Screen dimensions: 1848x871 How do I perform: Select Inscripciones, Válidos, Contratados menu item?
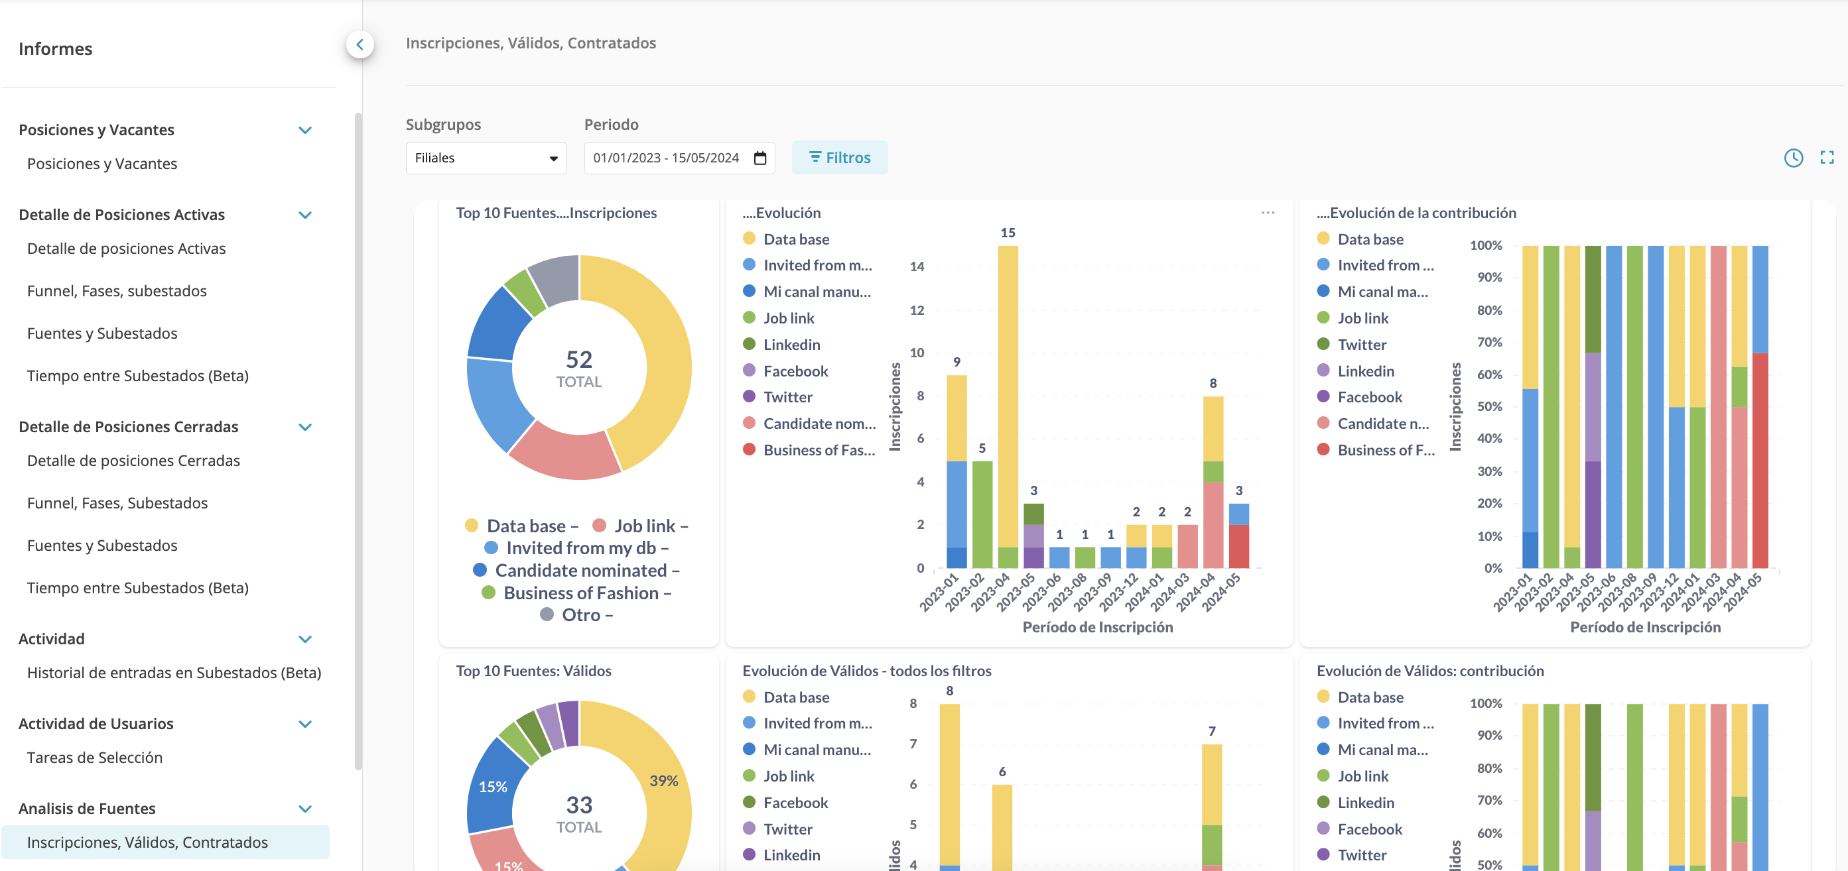[147, 842]
